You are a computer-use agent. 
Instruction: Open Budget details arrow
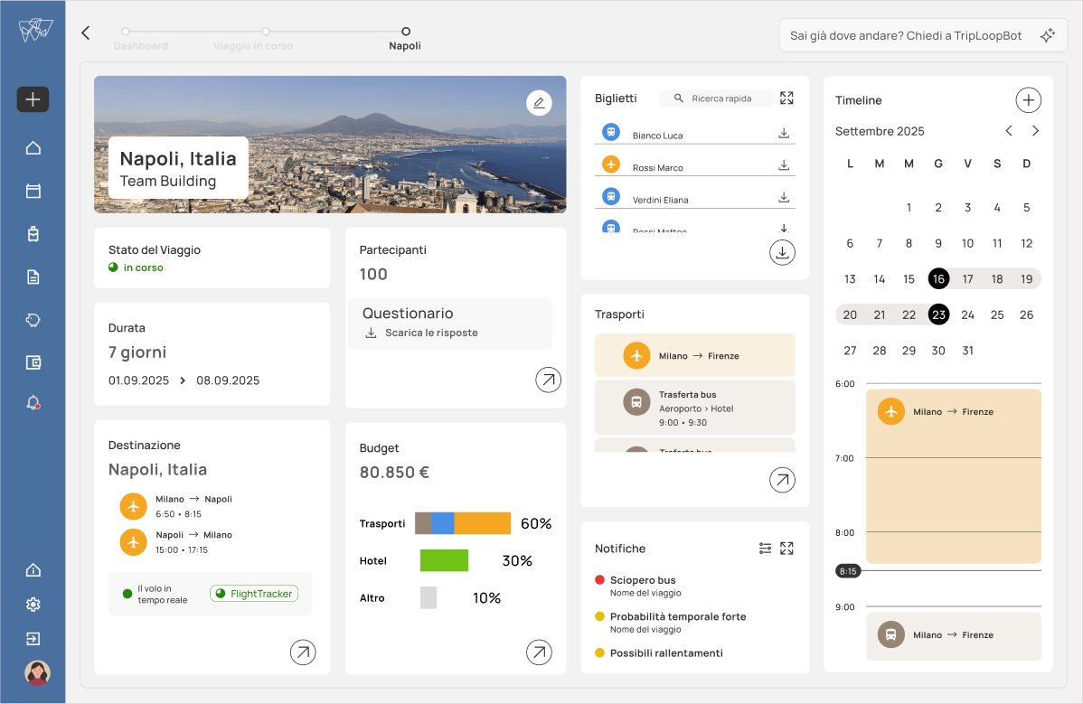coord(539,652)
